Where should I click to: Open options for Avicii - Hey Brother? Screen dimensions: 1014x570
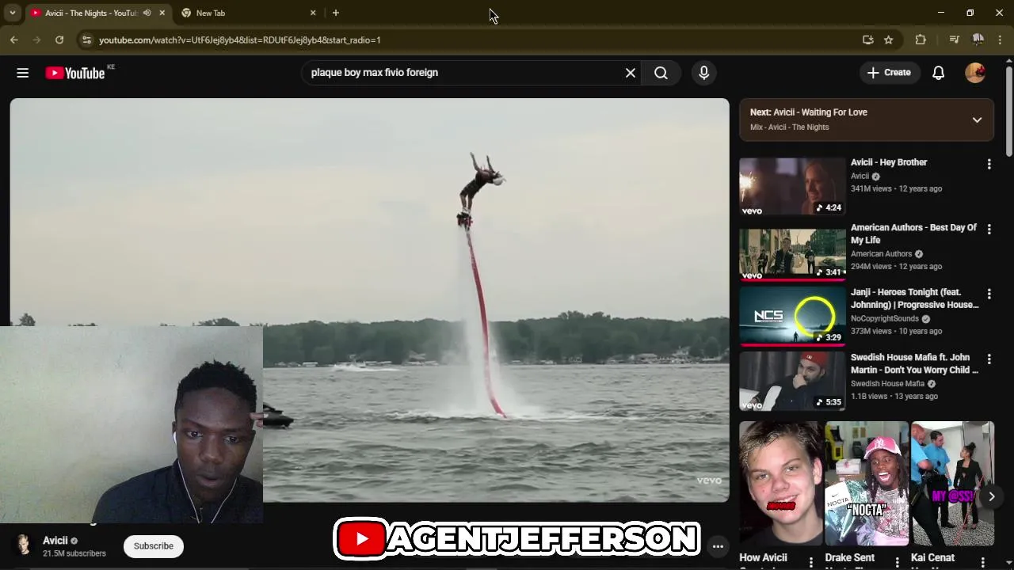tap(989, 164)
